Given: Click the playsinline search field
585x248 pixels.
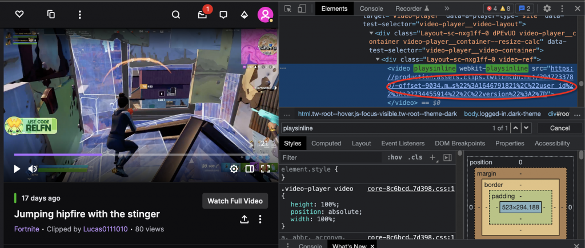Looking at the screenshot, I should tap(384, 128).
